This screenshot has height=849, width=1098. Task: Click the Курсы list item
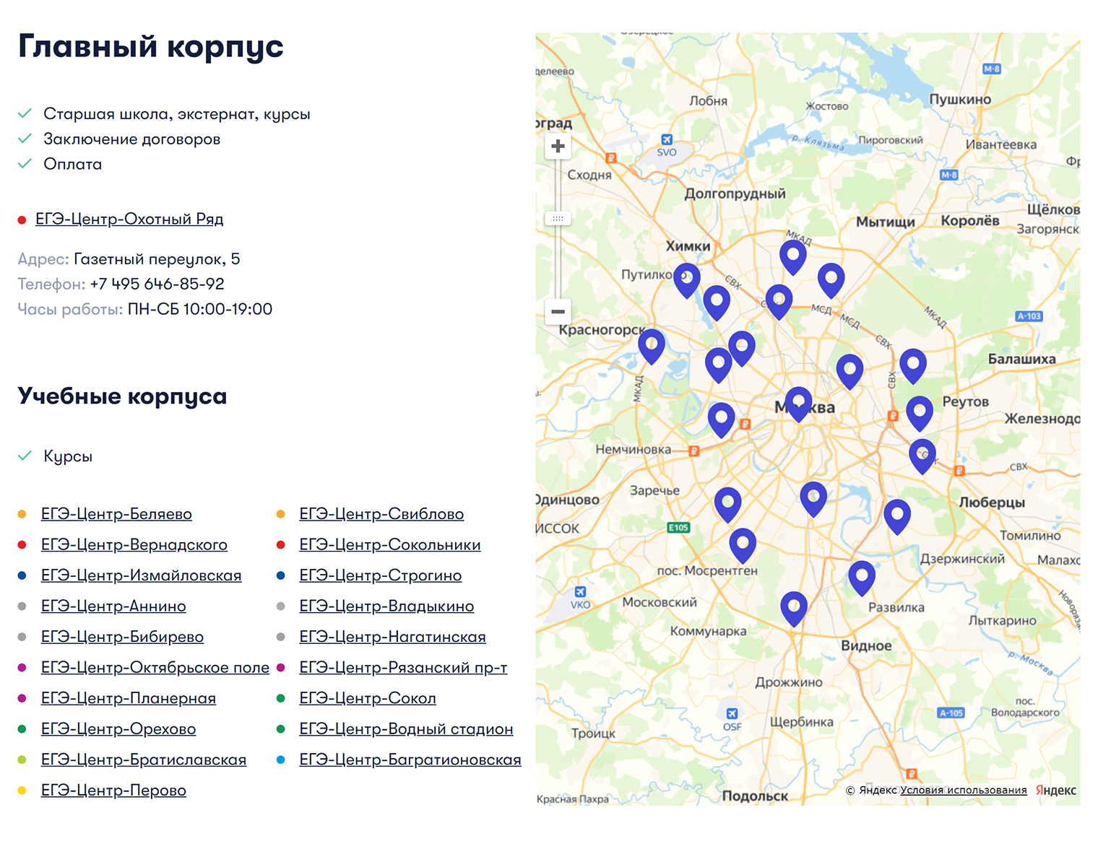(x=68, y=456)
